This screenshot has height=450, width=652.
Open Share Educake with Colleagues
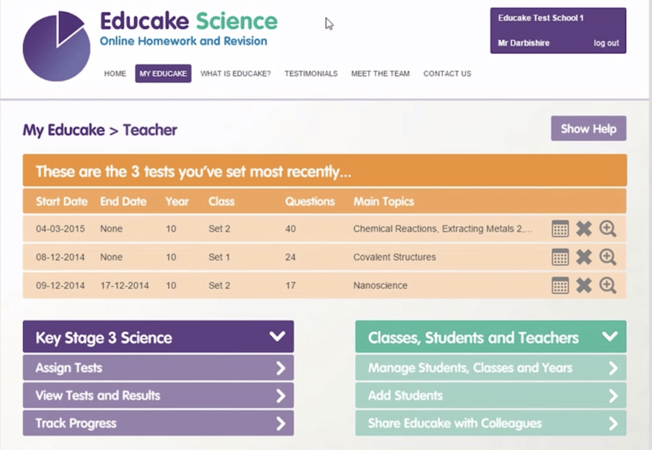pyautogui.click(x=491, y=423)
